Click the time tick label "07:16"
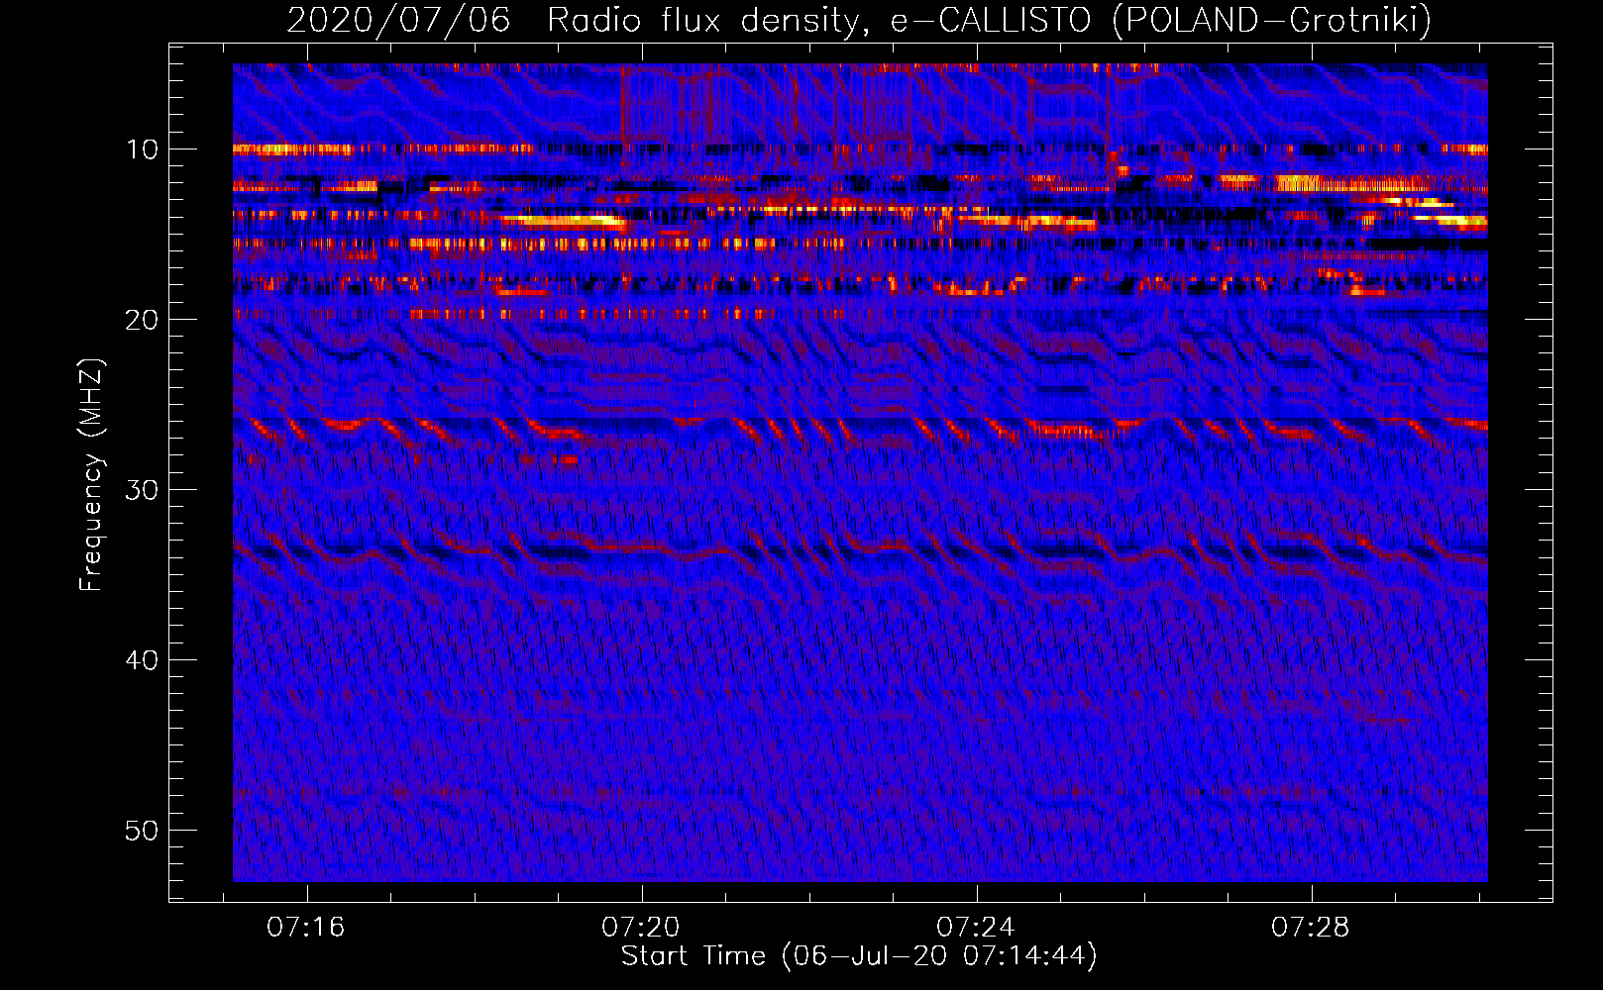The width and height of the screenshot is (1603, 990). coord(306,928)
